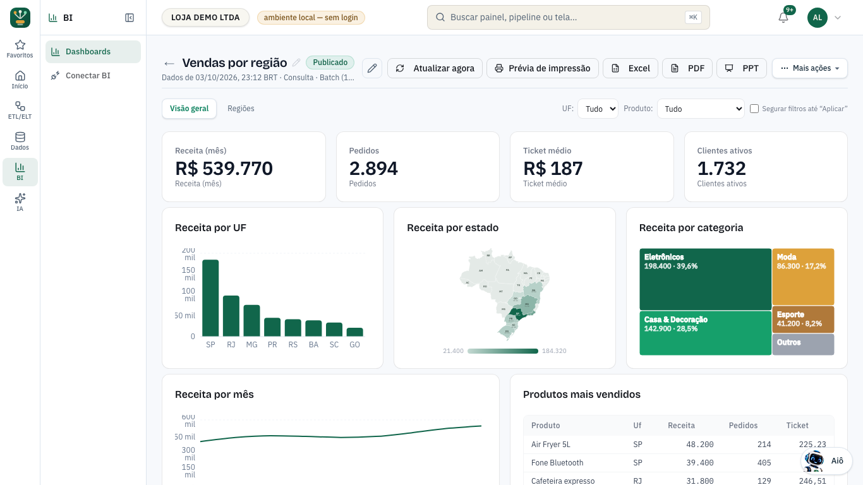
Task: Open the Mais ações menu
Action: (810, 68)
